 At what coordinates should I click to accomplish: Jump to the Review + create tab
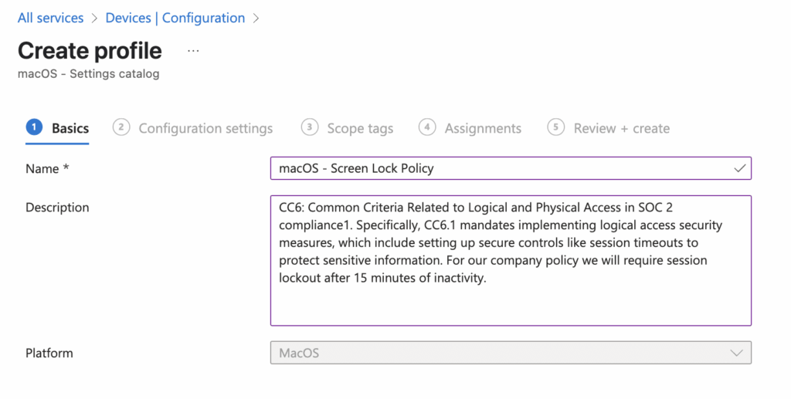point(621,128)
